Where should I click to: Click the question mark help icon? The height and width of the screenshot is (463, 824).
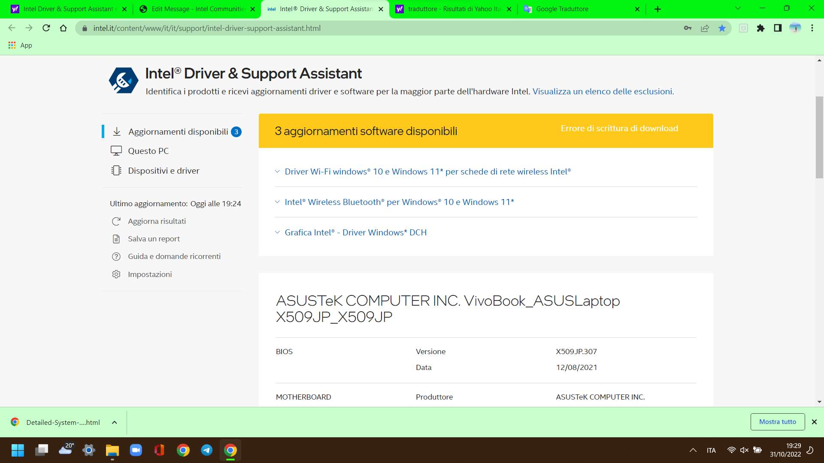116,256
